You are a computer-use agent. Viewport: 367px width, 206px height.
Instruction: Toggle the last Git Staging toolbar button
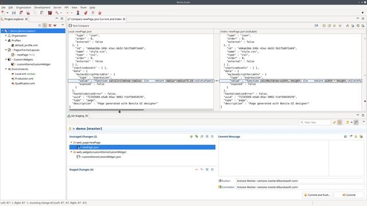[x=356, y=122]
